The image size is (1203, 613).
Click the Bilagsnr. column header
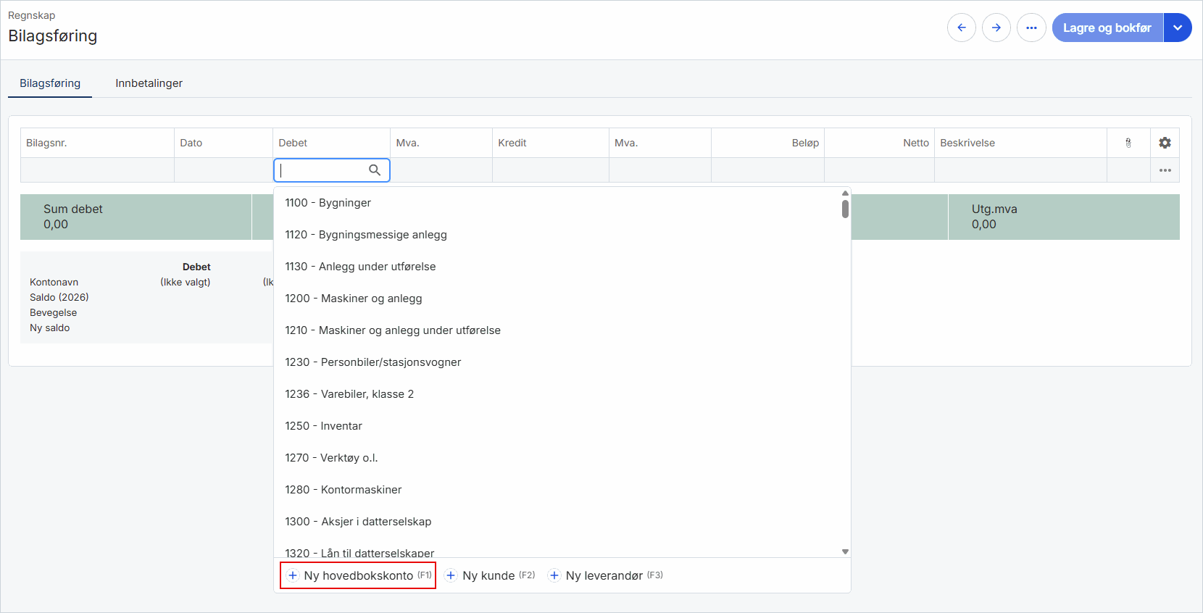[x=97, y=143]
